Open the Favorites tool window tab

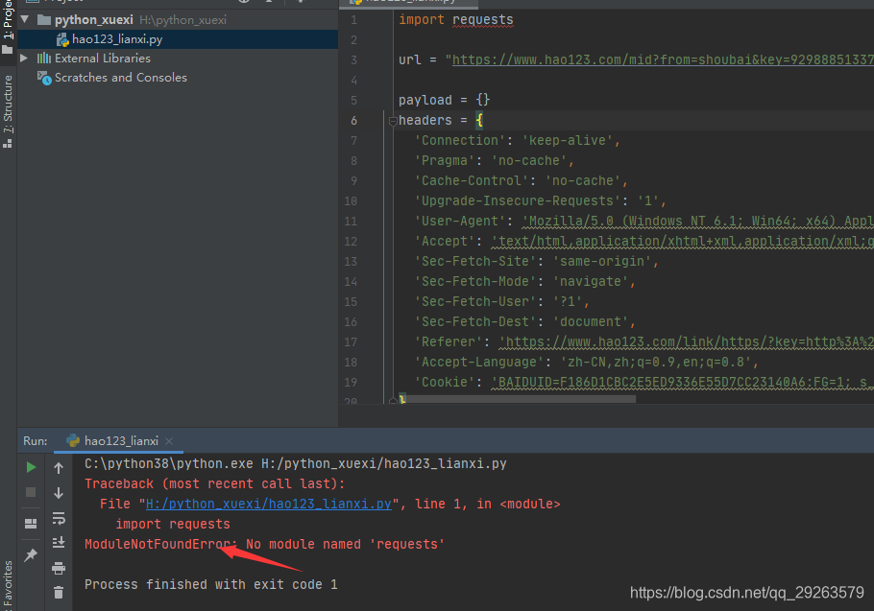(x=8, y=584)
